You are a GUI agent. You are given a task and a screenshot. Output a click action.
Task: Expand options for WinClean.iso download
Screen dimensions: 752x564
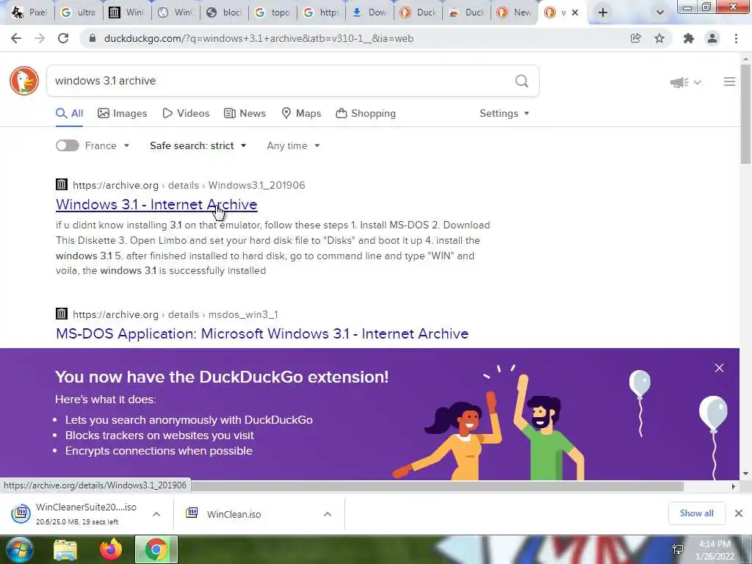pyautogui.click(x=328, y=513)
